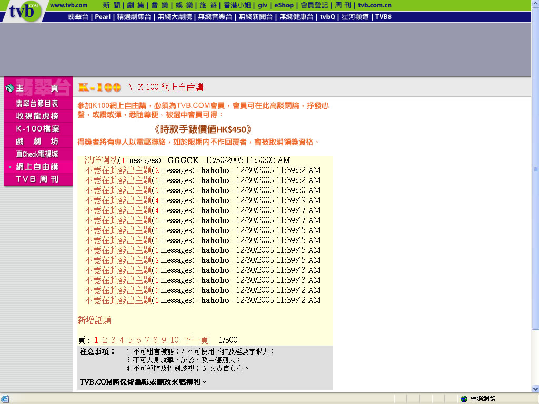The height and width of the screenshot is (404, 539).
Task: Open 直Check電視城 sidebar item
Action: click(x=38, y=154)
